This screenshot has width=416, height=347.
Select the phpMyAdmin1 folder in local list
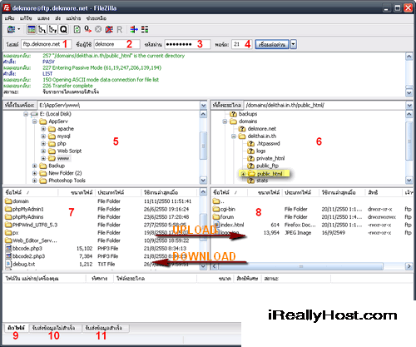point(27,209)
